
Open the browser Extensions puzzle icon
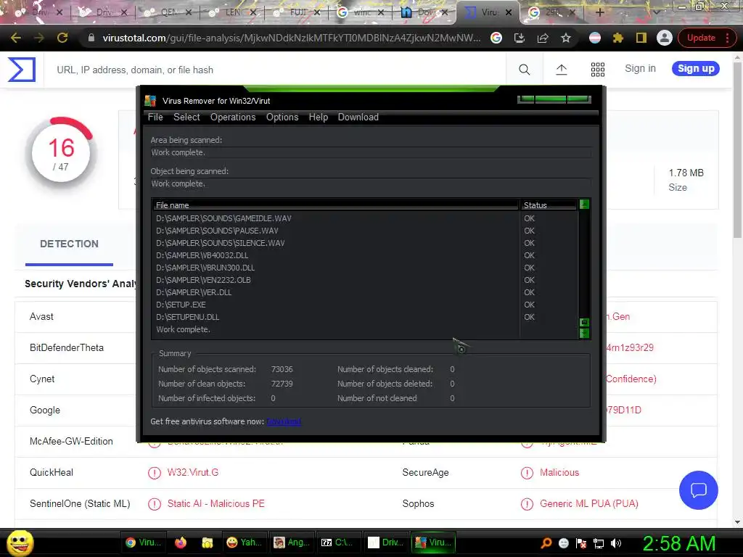click(x=618, y=38)
